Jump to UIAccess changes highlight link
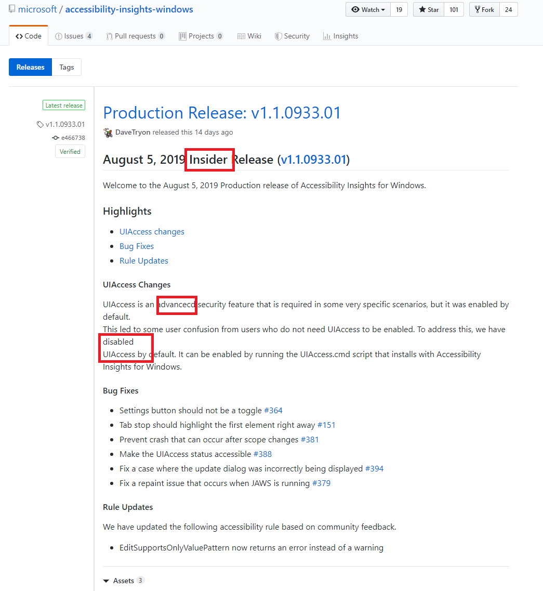Viewport: 543px width, 591px height. coord(152,231)
